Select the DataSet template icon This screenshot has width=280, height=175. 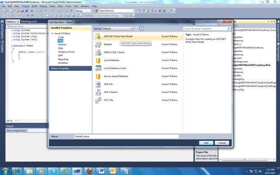coord(98,44)
